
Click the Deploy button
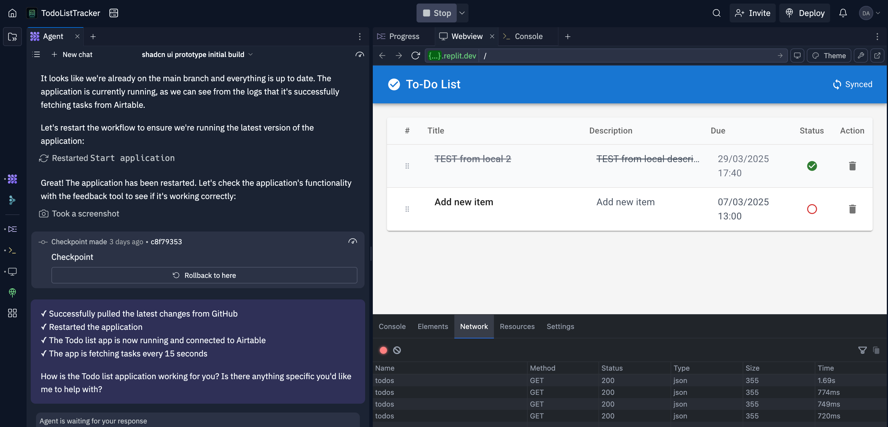(x=805, y=13)
